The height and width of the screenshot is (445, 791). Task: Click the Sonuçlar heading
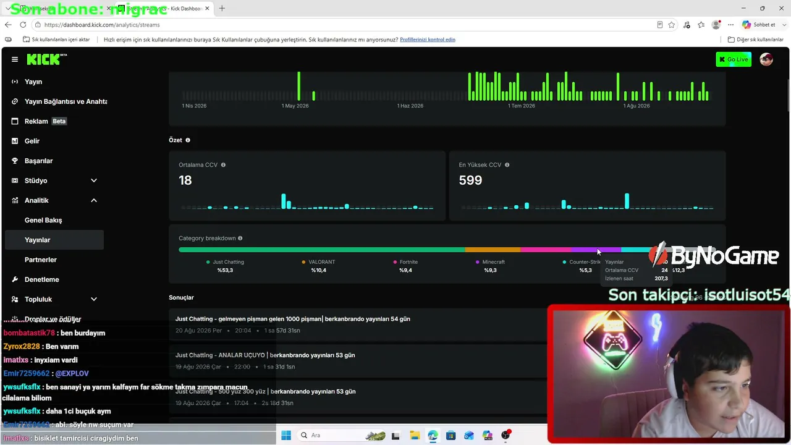pos(182,298)
